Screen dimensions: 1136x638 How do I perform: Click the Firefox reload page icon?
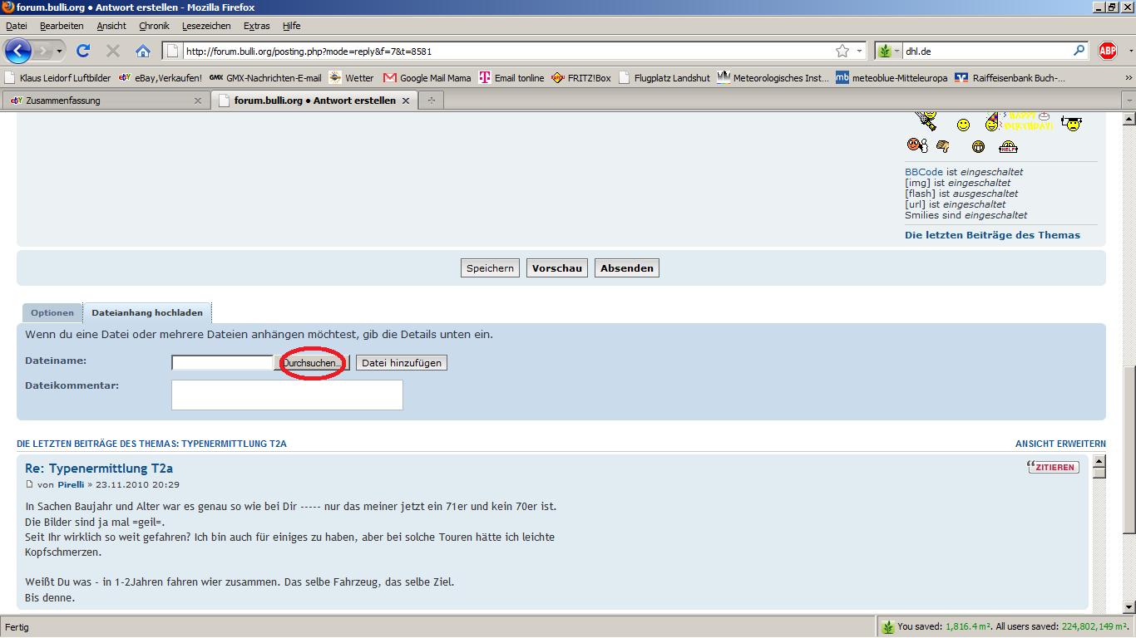(83, 51)
